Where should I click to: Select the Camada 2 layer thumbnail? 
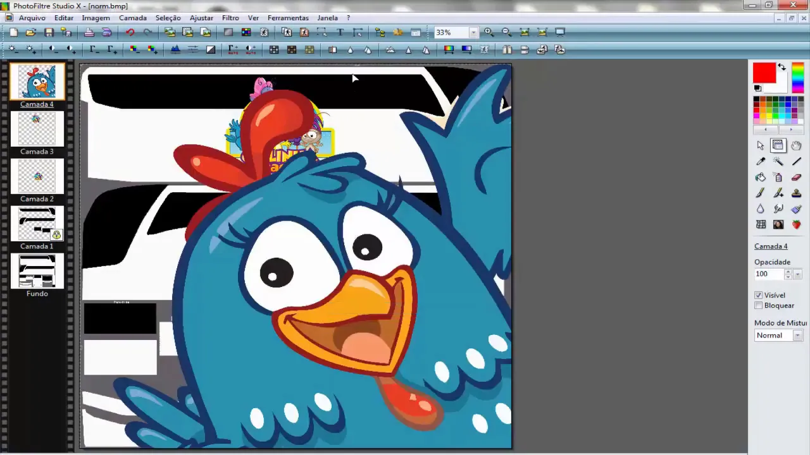(x=37, y=176)
